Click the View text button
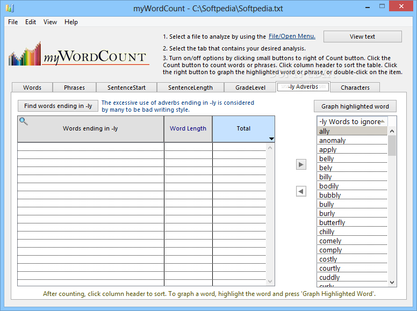 pyautogui.click(x=363, y=37)
